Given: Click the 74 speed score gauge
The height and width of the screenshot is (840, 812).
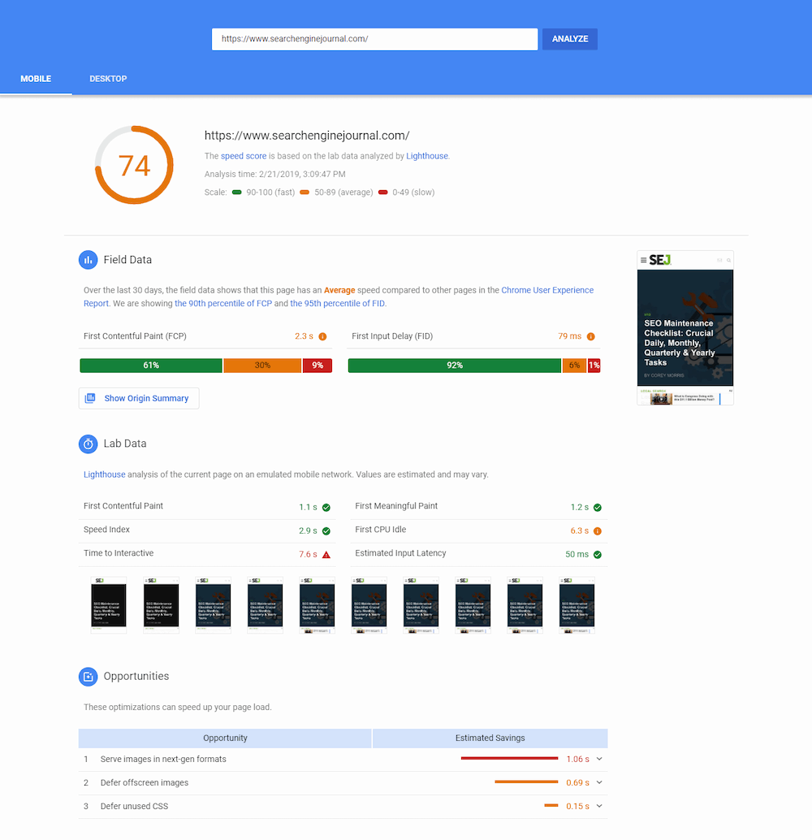Looking at the screenshot, I should 134,165.
